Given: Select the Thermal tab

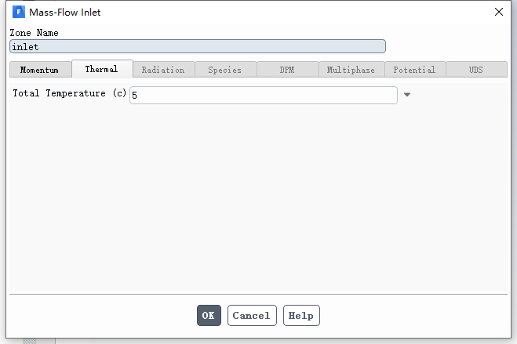Looking at the screenshot, I should pos(101,69).
